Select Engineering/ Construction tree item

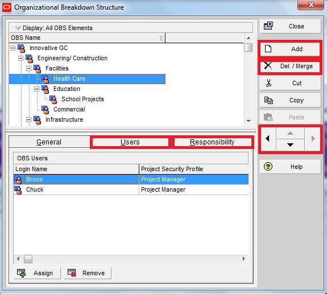click(x=72, y=58)
